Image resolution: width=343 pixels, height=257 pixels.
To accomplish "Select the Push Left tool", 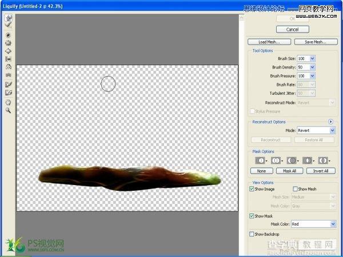I will 9,59.
